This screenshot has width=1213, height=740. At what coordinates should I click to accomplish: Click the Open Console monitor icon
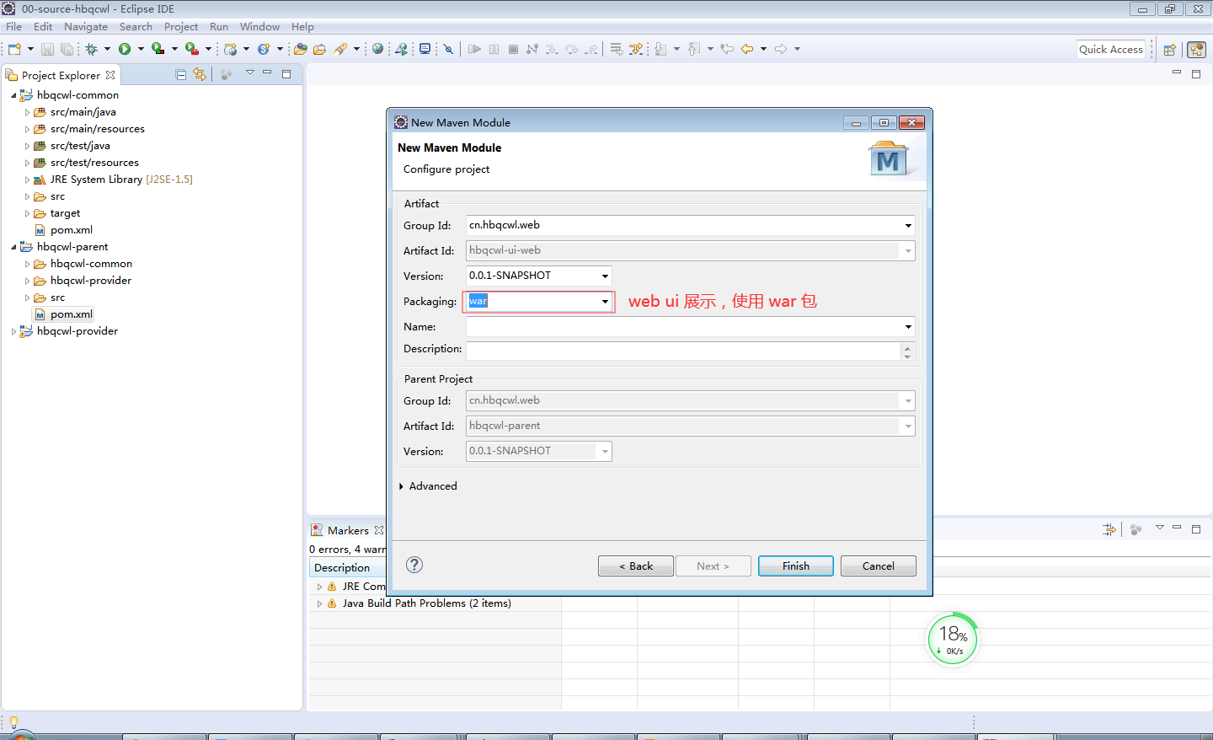pyautogui.click(x=425, y=49)
